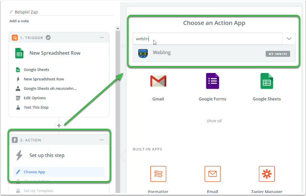Choose the Webling search result
The image size is (306, 196).
tap(214, 53)
